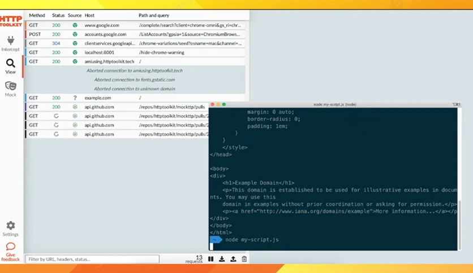The image size is (473, 273).
Task: Click unknown source question mark for example.com
Action: [x=75, y=98]
